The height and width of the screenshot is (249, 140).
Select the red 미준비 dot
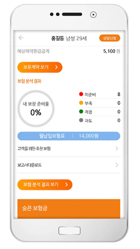tap(81, 94)
